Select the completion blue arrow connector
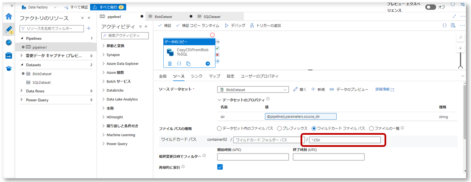This screenshot has width=471, height=182. pyautogui.click(x=217, y=62)
